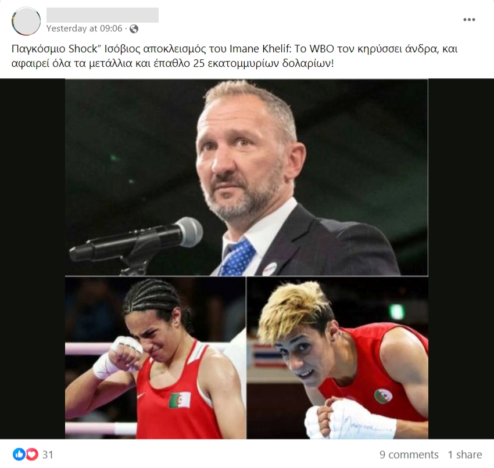
Task: Open the photo of man at microphone
Action: click(x=246, y=177)
